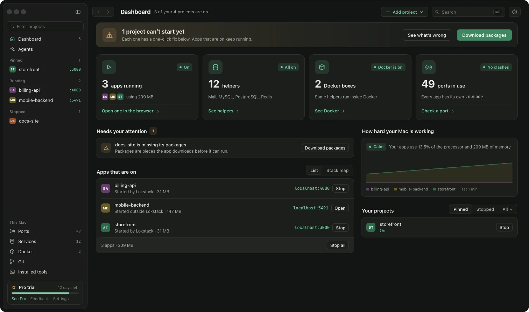Click the DS avatar for docs-site in sidebar
The image size is (529, 312).
coord(13,121)
